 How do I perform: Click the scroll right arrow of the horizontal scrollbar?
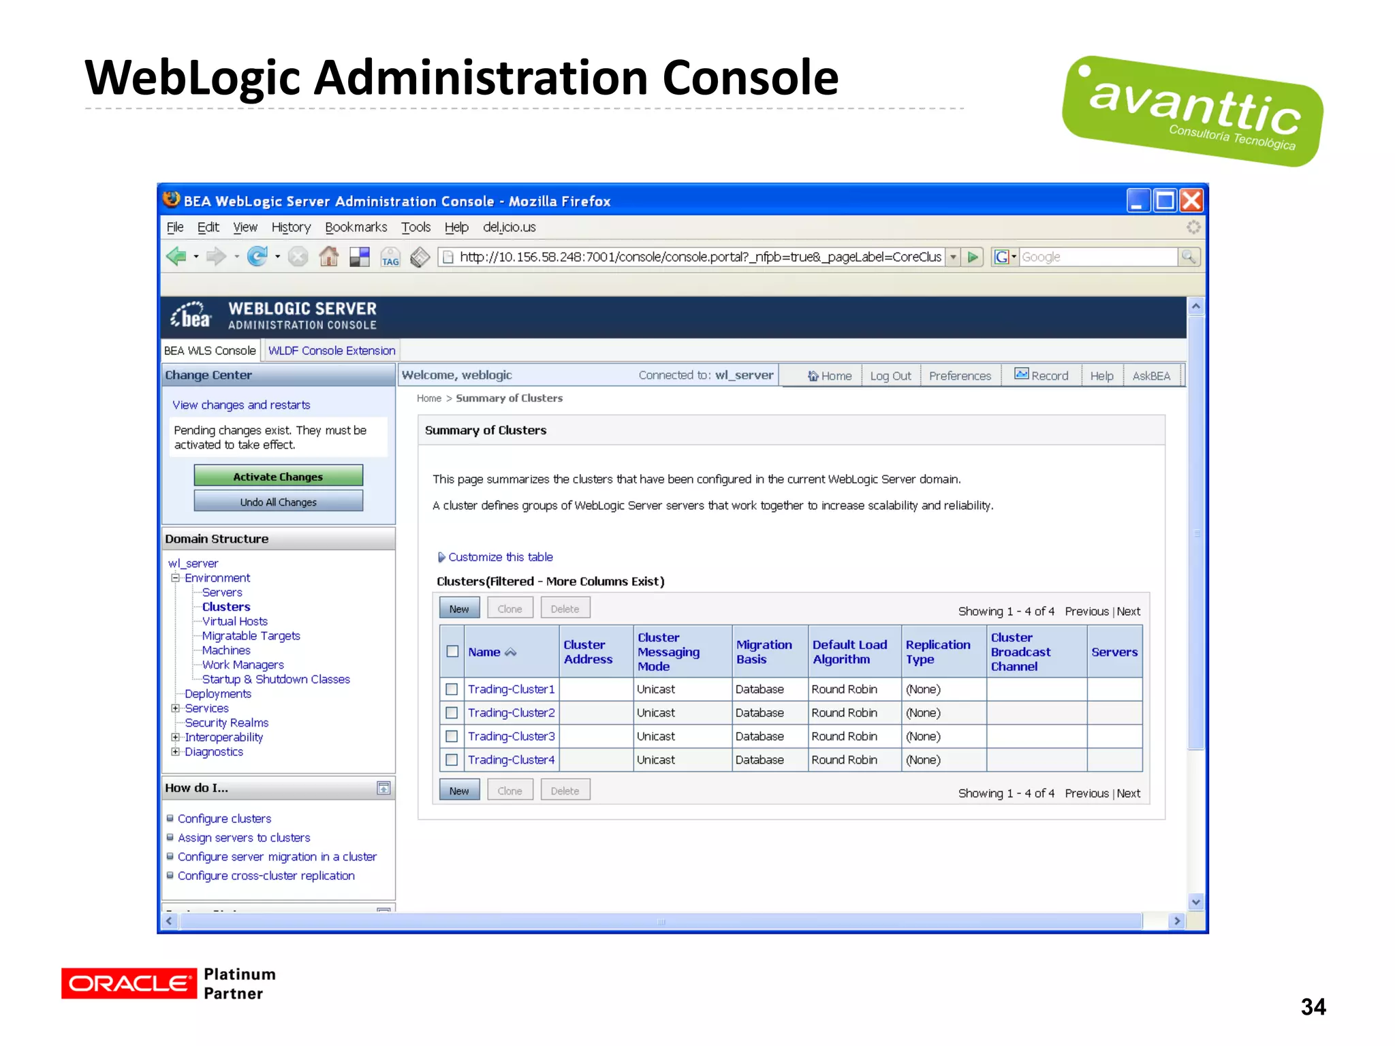click(1176, 921)
